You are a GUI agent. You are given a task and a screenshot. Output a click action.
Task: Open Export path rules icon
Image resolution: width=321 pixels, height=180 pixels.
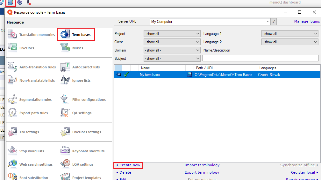[12, 113]
